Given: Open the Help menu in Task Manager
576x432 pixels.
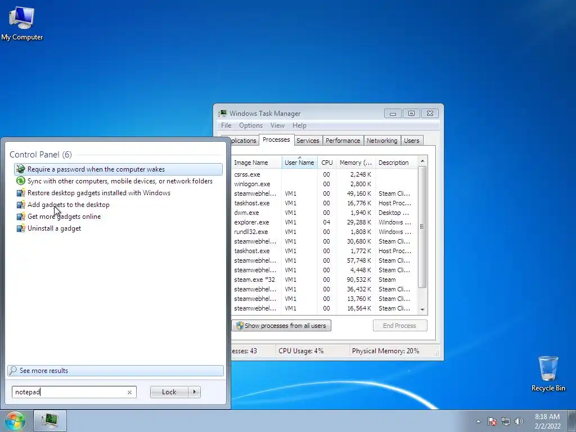Looking at the screenshot, I should pyautogui.click(x=299, y=125).
